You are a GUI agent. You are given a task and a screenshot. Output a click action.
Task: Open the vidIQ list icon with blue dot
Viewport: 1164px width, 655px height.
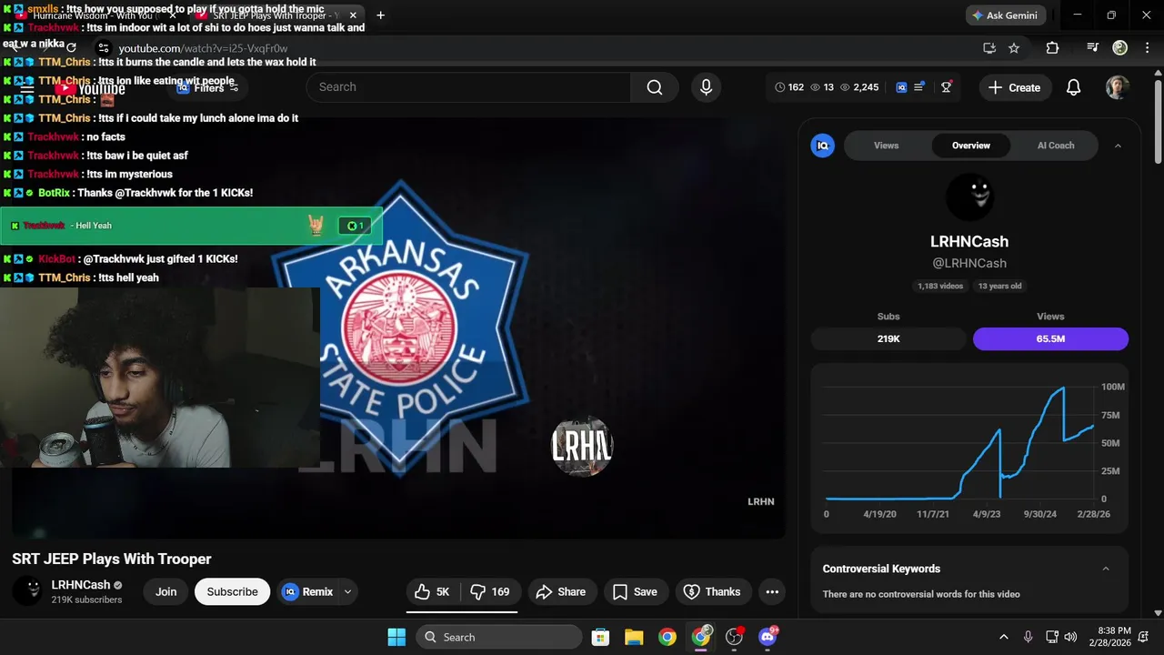919,87
